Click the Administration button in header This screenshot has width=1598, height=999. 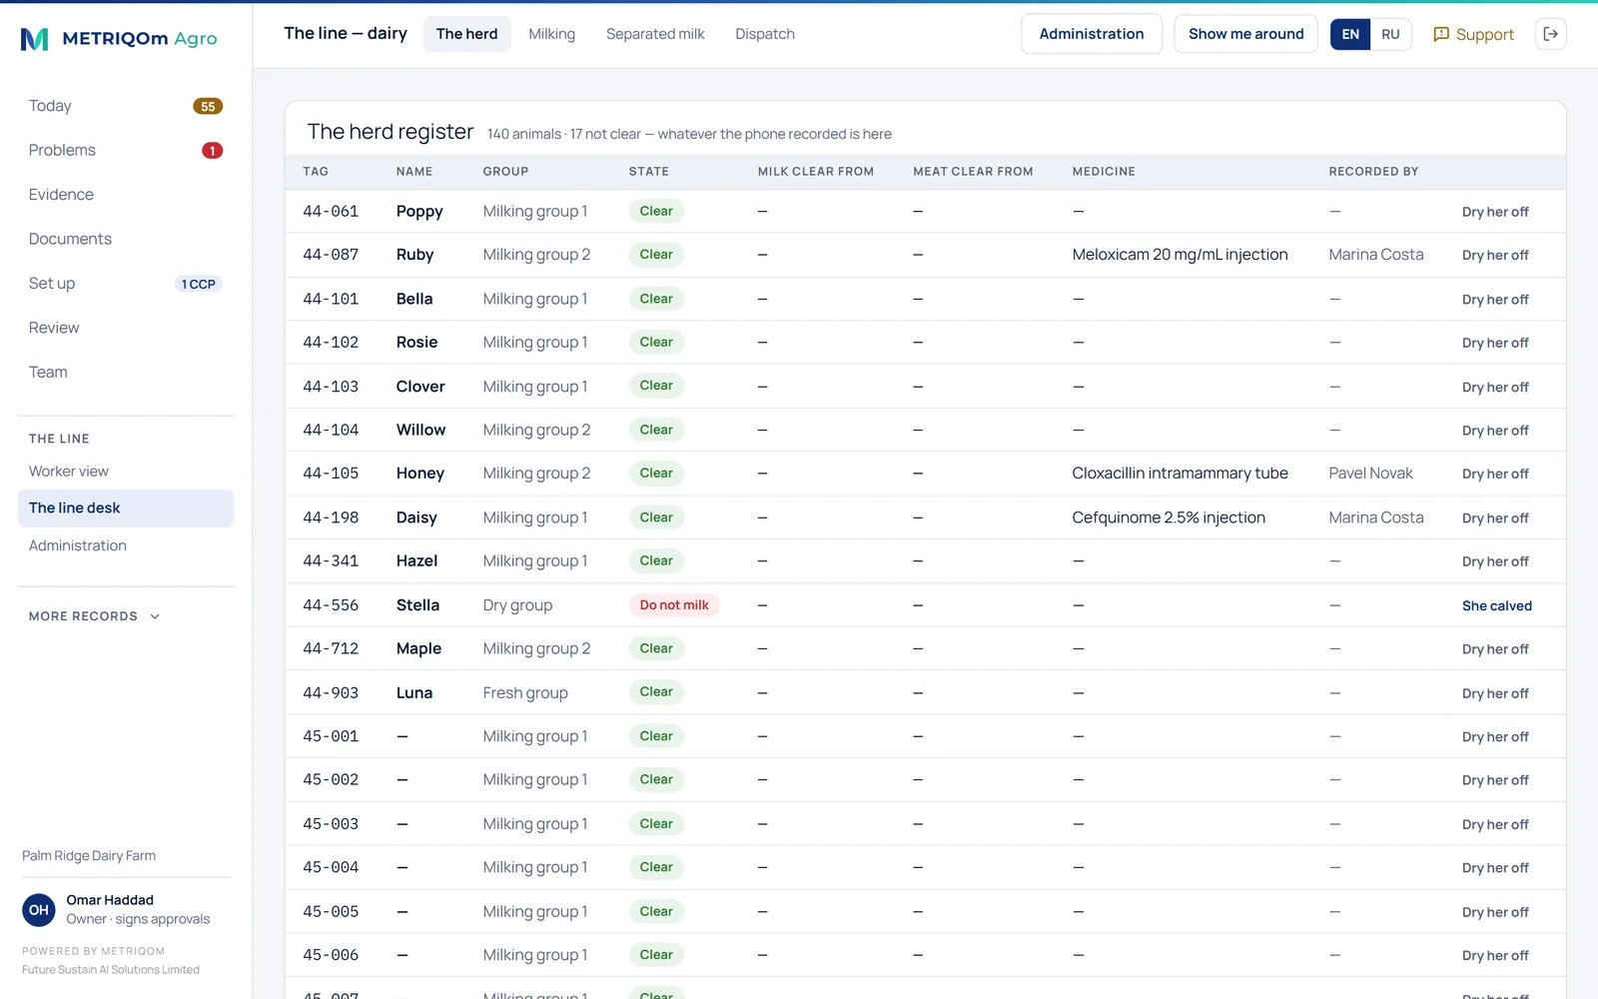[1092, 34]
